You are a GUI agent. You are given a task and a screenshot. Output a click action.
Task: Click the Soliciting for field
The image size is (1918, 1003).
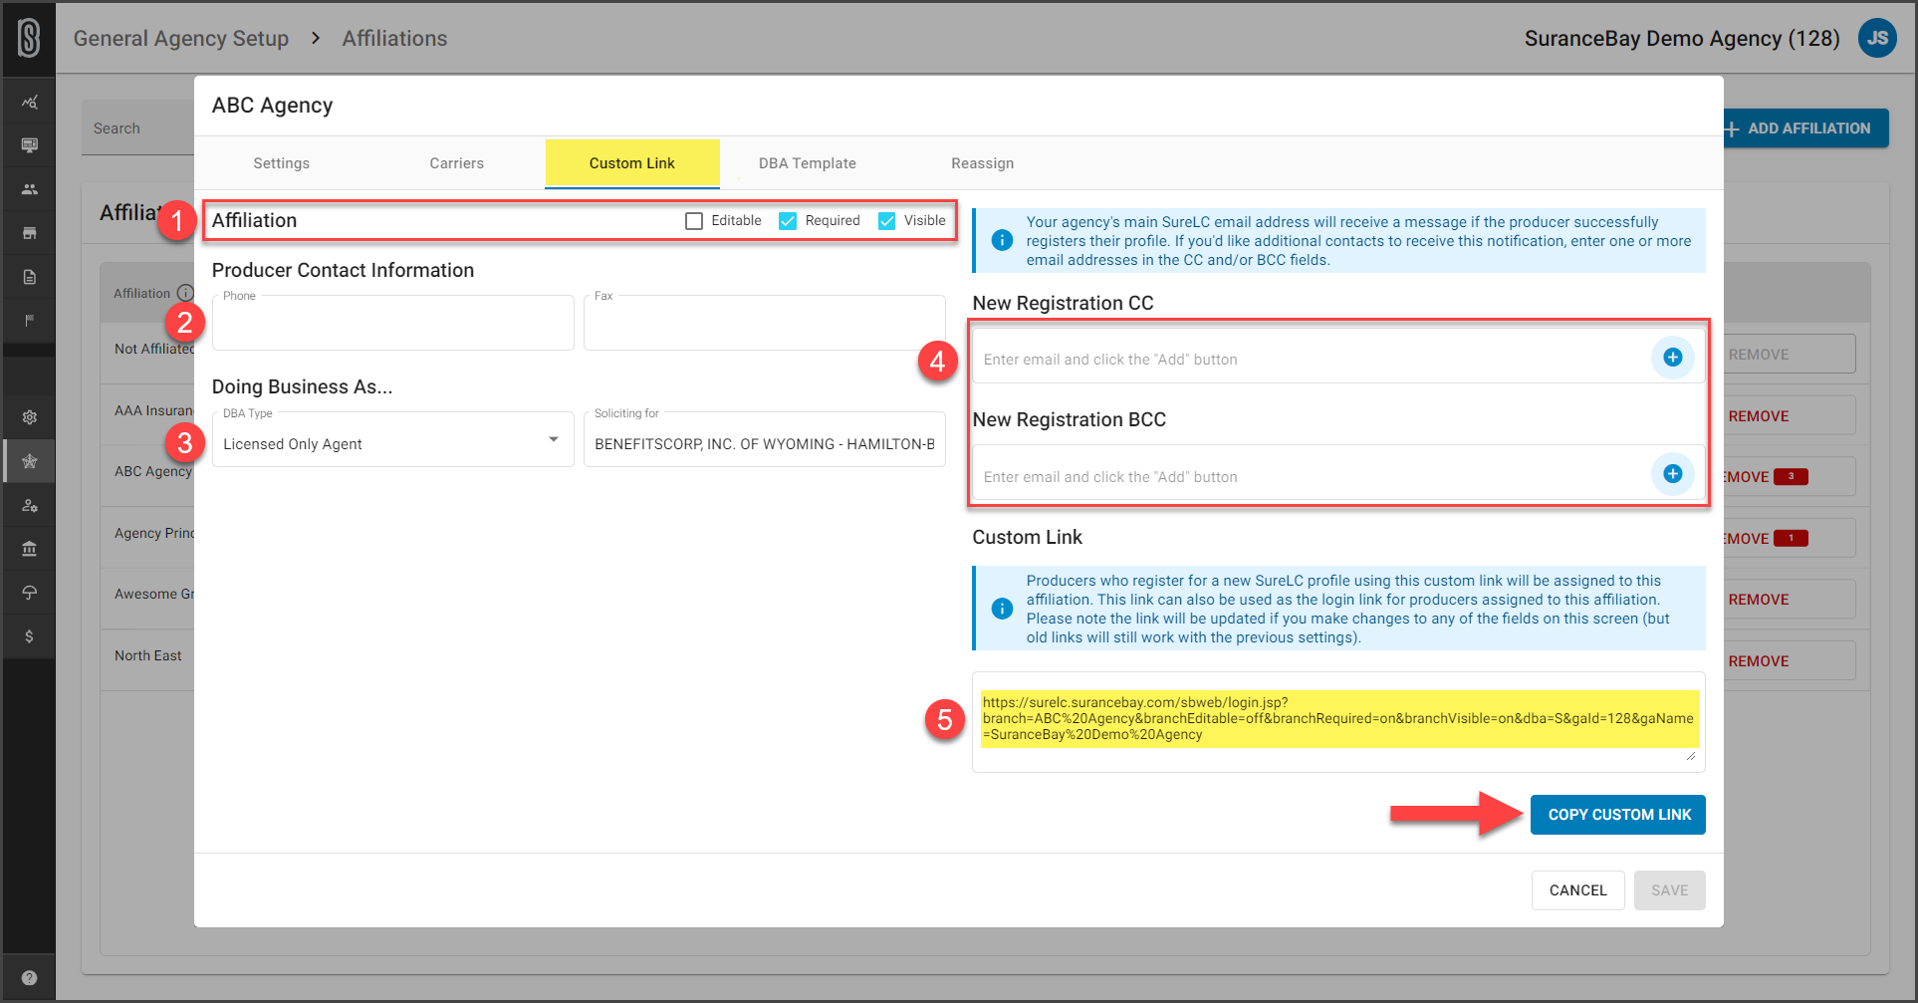pos(764,439)
